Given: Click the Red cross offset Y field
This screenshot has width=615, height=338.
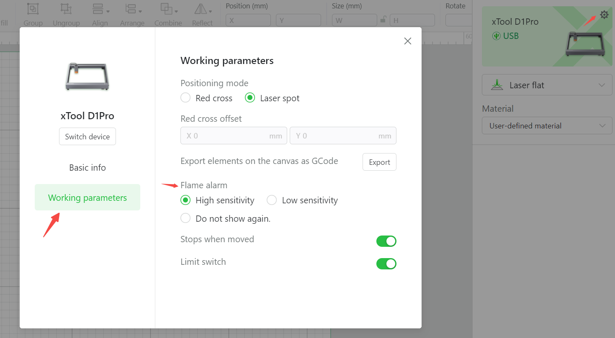Looking at the screenshot, I should tap(343, 136).
